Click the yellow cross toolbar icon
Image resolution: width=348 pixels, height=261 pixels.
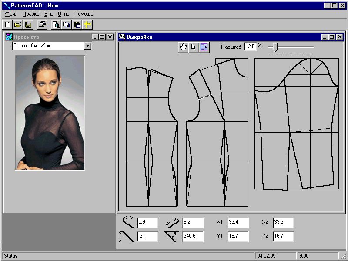87,25
